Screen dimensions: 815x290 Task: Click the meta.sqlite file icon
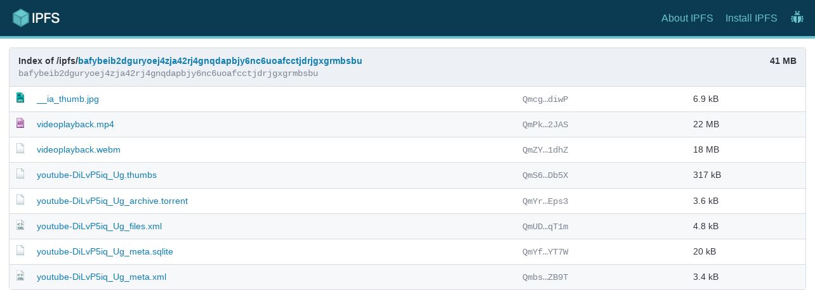point(20,250)
